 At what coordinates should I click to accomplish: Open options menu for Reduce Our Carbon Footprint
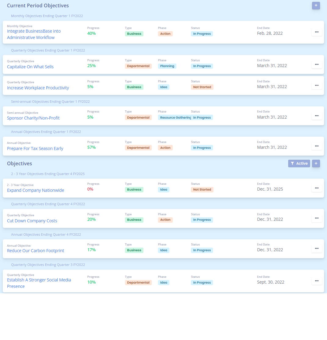[317, 249]
